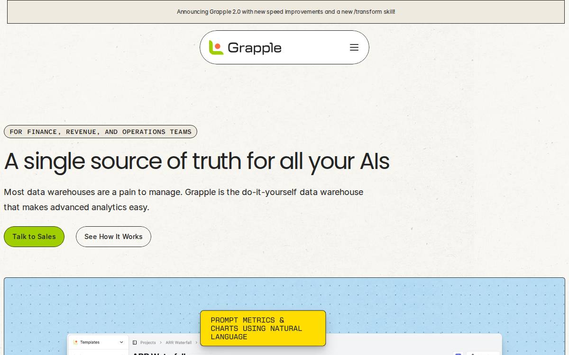
Task: Click the 'Most data warehouses are a pain' paragraph
Action: pyautogui.click(x=184, y=200)
